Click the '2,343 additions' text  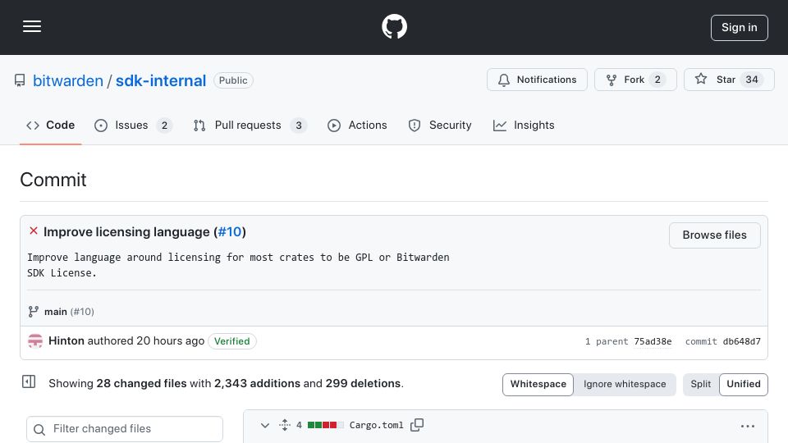pos(257,384)
